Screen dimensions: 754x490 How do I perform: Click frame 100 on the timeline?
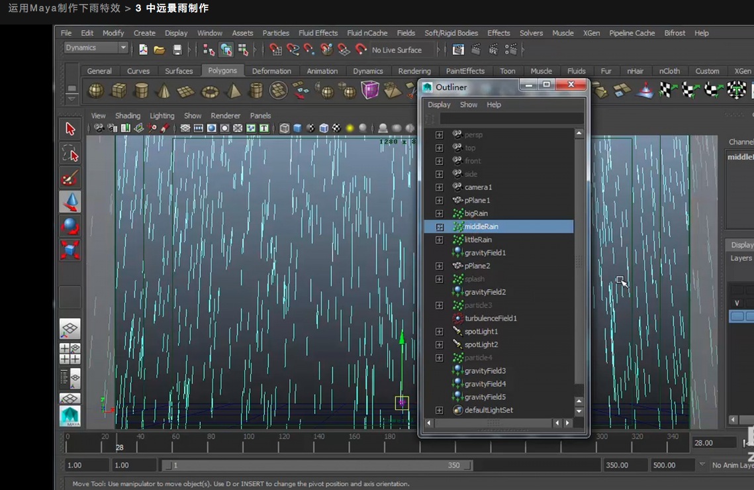[244, 442]
